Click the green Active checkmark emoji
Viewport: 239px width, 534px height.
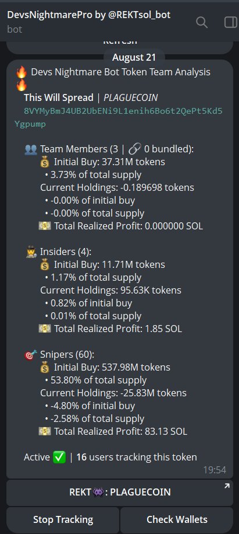pyautogui.click(x=59, y=457)
